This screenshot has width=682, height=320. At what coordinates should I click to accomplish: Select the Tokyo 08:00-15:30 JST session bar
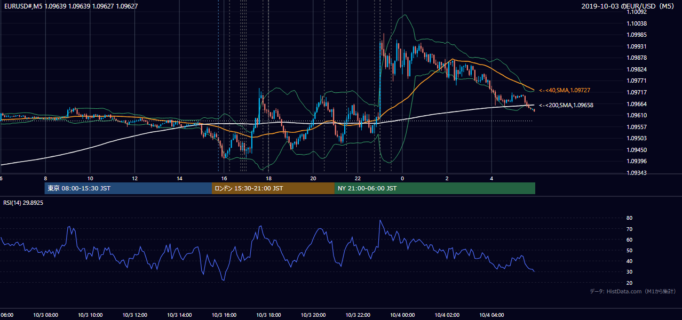[x=128, y=188]
